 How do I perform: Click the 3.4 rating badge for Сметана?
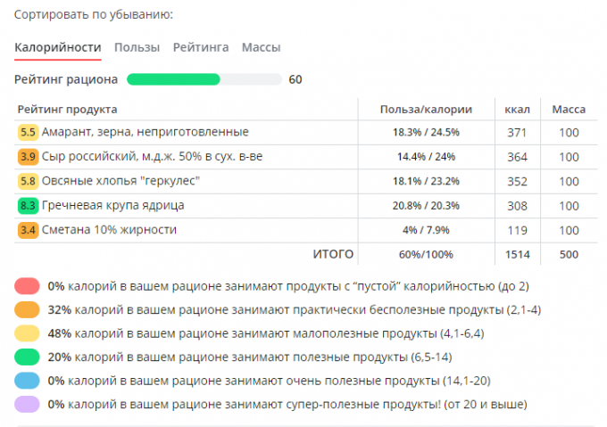27,230
